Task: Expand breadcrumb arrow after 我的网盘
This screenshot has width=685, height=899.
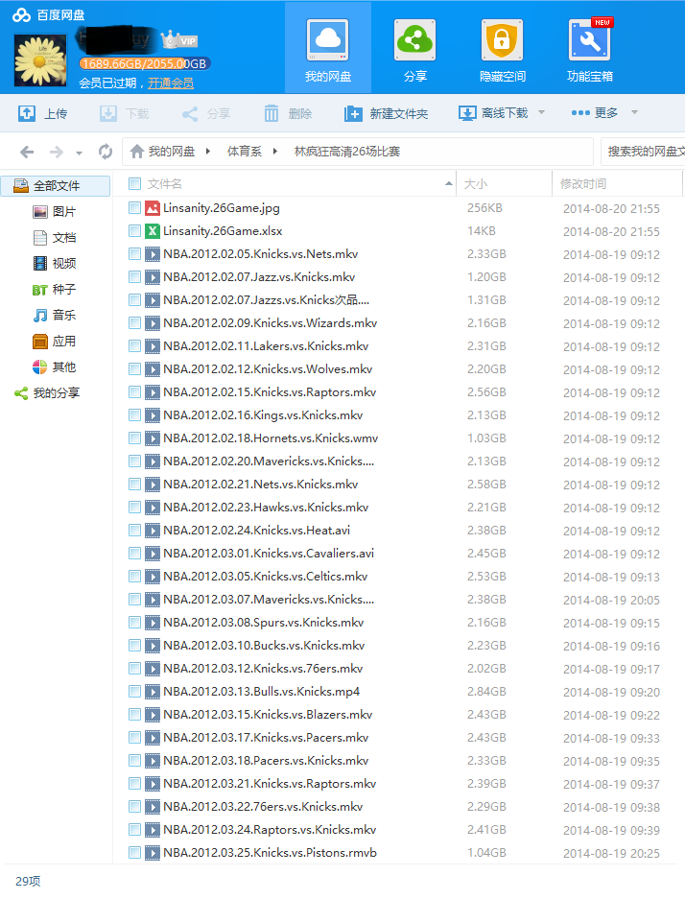Action: point(208,152)
